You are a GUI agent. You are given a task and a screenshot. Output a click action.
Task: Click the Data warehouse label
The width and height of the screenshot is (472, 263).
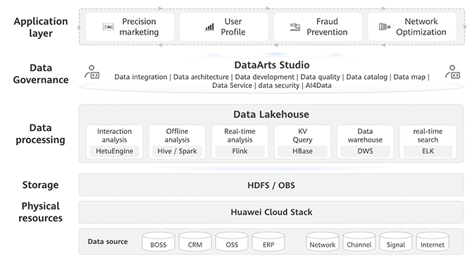(365, 135)
